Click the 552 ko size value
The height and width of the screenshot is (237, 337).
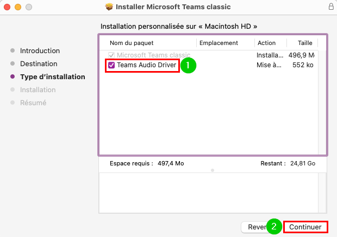303,65
